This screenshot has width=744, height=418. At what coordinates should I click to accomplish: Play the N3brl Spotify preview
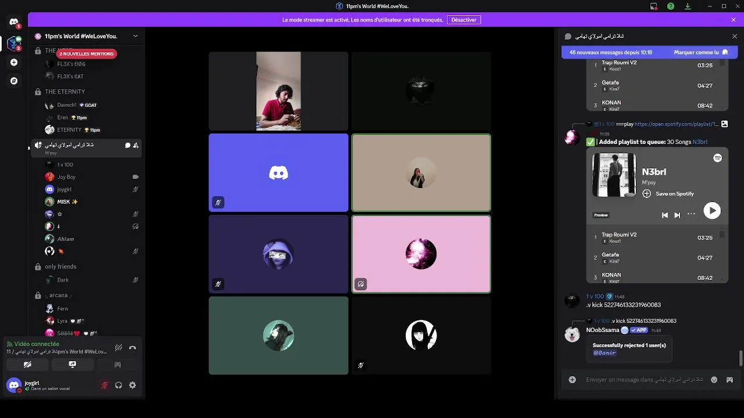[x=712, y=211]
